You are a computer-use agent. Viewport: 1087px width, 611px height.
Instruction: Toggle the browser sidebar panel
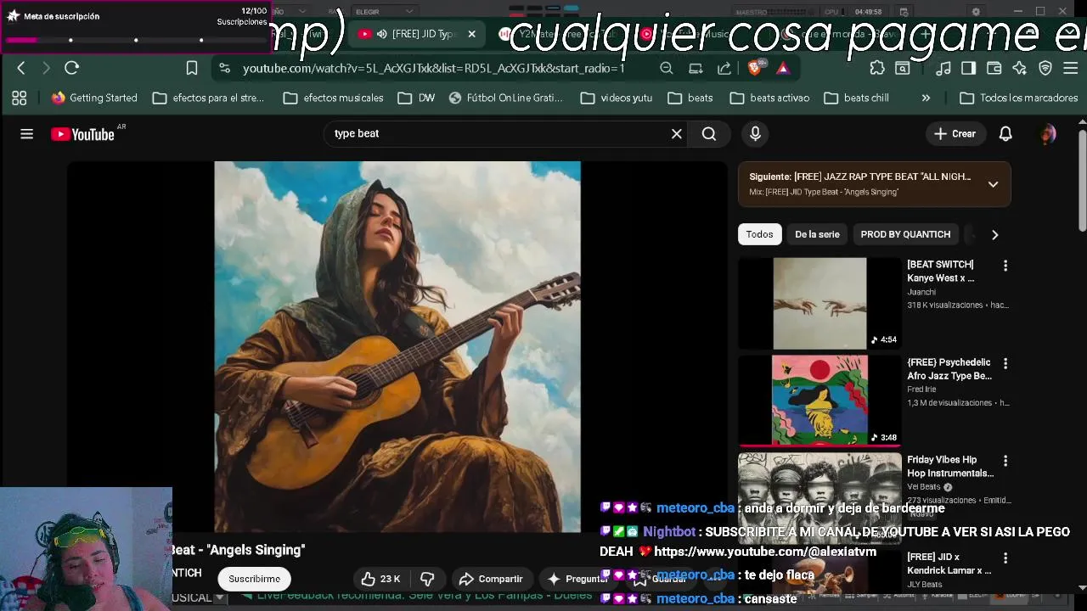pyautogui.click(x=968, y=68)
